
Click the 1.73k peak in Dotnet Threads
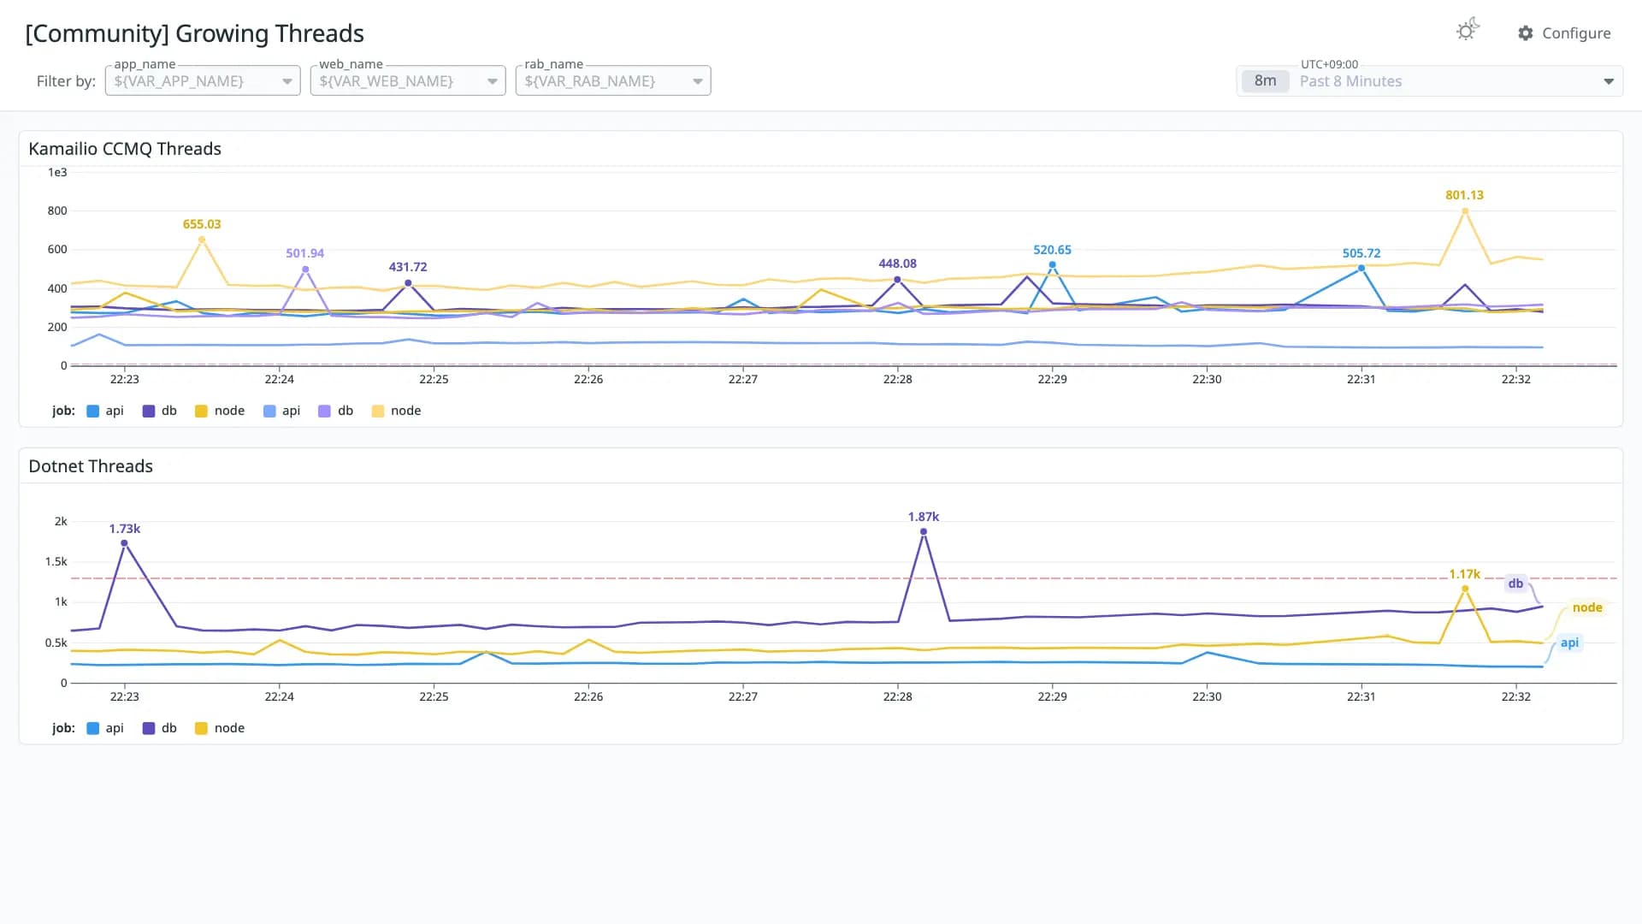click(124, 543)
